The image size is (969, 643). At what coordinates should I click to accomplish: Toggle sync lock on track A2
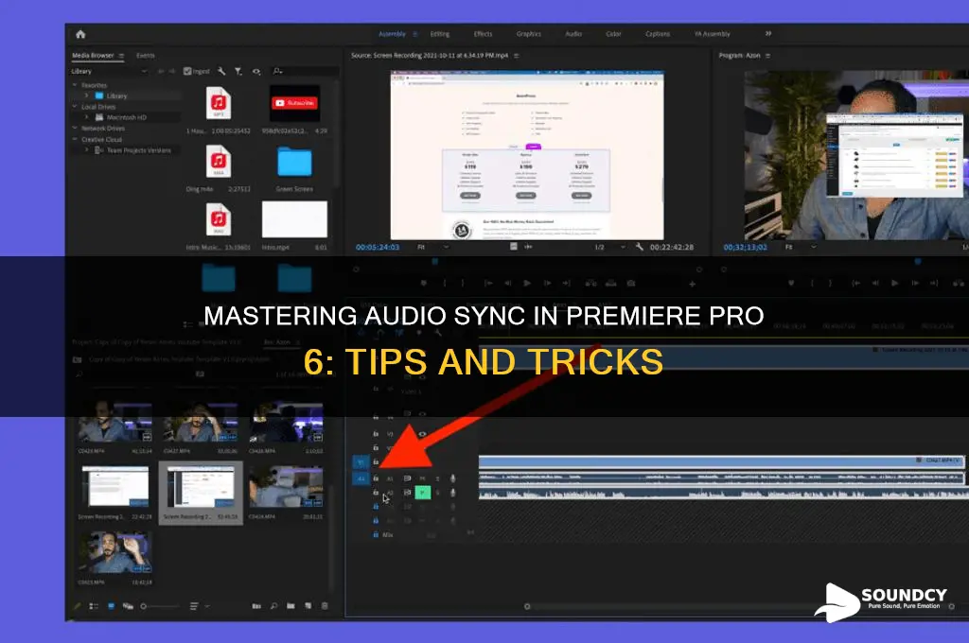[x=407, y=493]
